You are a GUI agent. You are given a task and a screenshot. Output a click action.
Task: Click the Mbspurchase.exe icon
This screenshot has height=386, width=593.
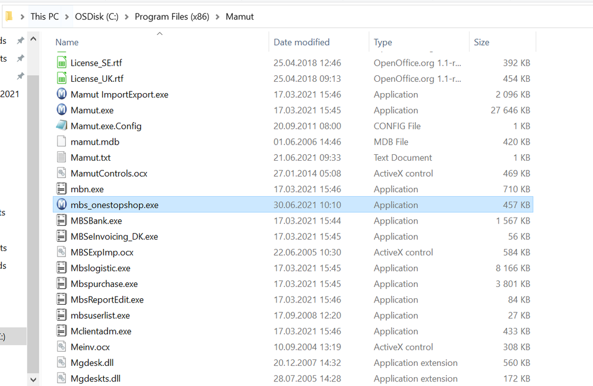(62, 283)
